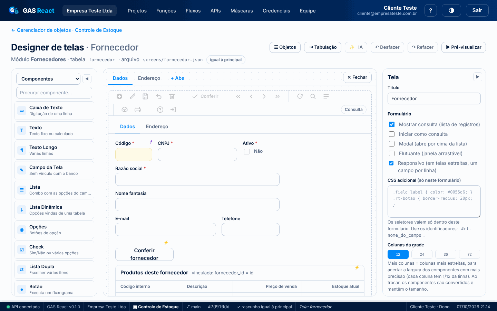Viewport: 497px width, 311px height.
Task: Click the refresh icon in form toolbar
Action: [x=300, y=96]
